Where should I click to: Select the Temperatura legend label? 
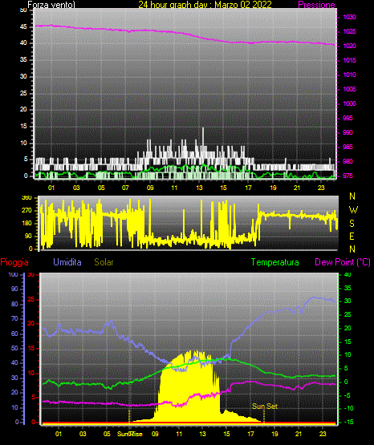coord(275,262)
